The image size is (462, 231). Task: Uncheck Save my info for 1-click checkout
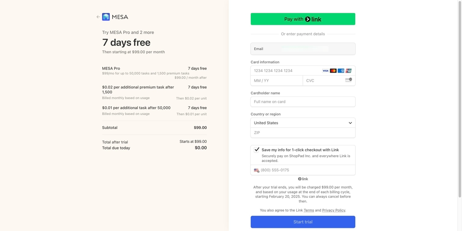(257, 150)
